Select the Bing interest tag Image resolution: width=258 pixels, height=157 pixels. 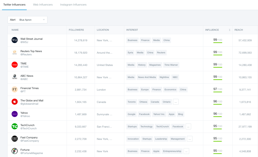tap(181, 114)
